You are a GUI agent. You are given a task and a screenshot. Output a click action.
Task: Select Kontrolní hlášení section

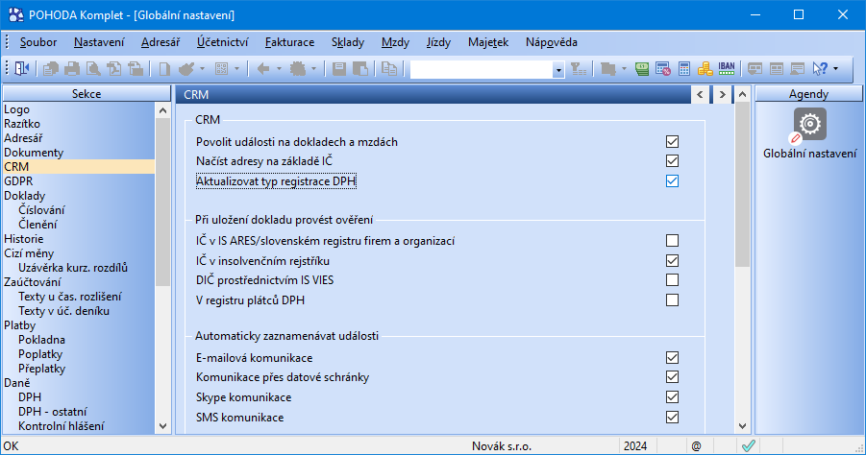coord(62,426)
